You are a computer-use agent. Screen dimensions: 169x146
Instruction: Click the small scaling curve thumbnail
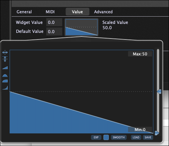(82, 27)
